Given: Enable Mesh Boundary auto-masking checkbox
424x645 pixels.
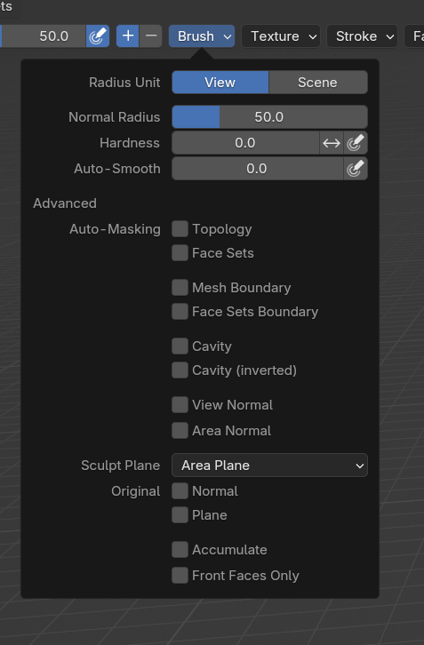Looking at the screenshot, I should click(180, 288).
